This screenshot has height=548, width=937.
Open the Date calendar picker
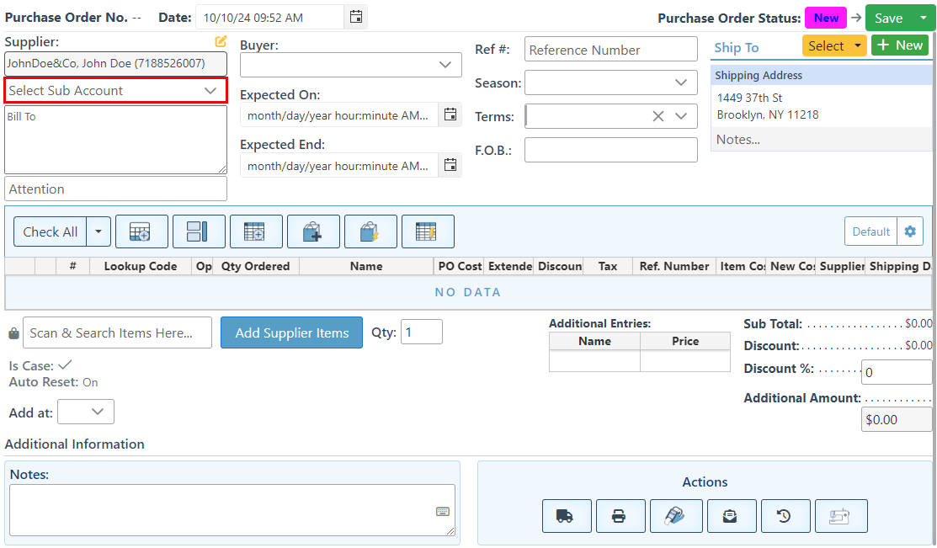[x=356, y=17]
